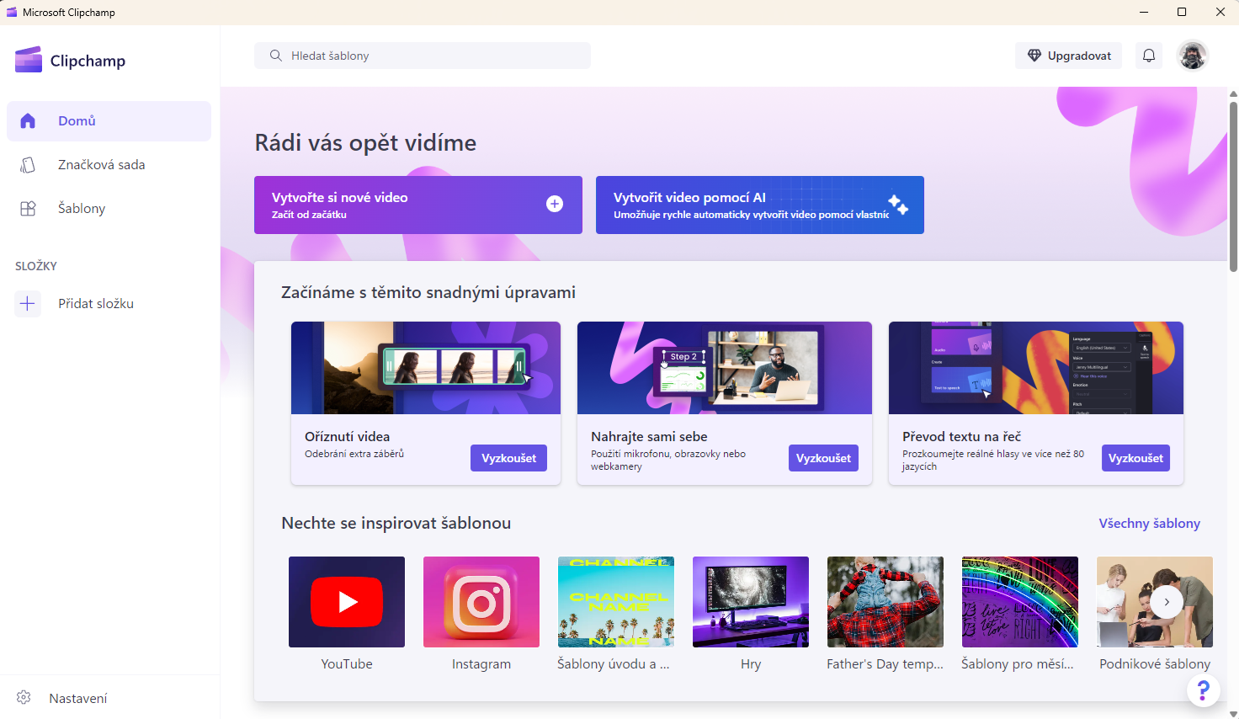1239x719 pixels.
Task: Click the Nahrajte sami sebe card image
Action: pos(725,368)
